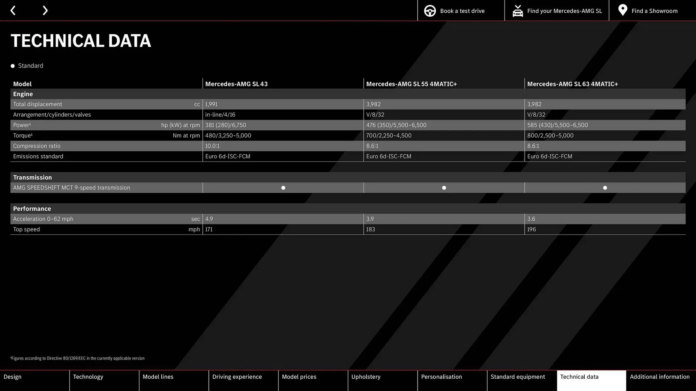Click the Find a Showroom location icon
Viewport: 696px width, 391px height.
(623, 10)
